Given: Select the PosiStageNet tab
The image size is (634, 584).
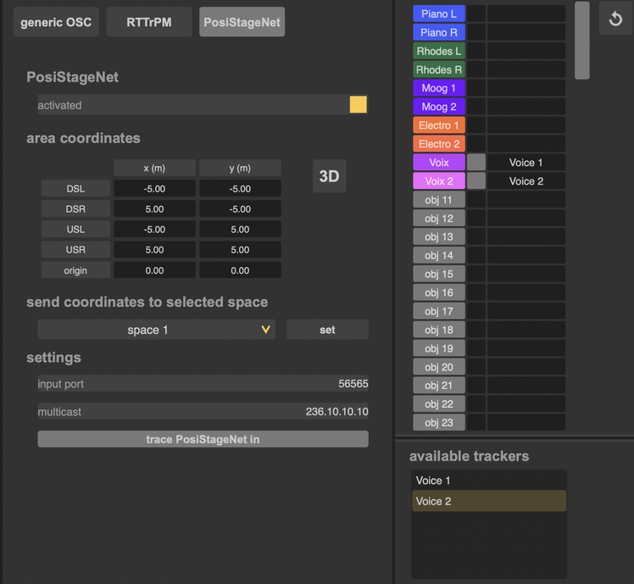Looking at the screenshot, I should (x=242, y=22).
